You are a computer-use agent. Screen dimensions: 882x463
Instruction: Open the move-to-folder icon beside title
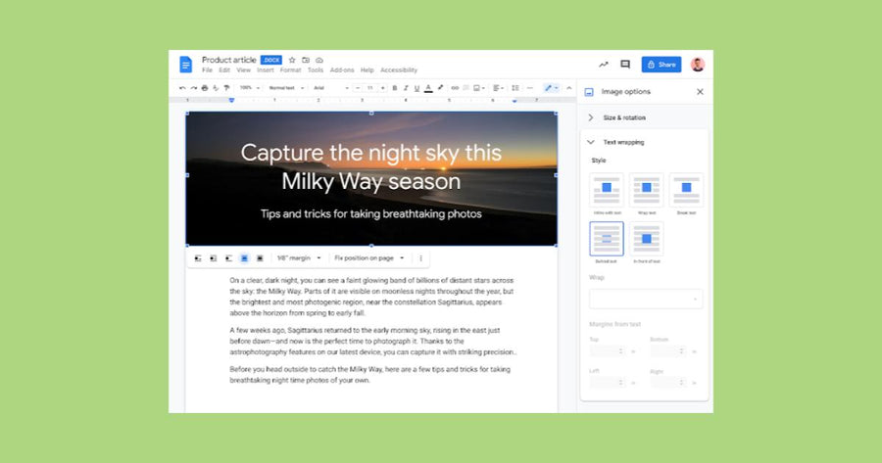tap(306, 60)
